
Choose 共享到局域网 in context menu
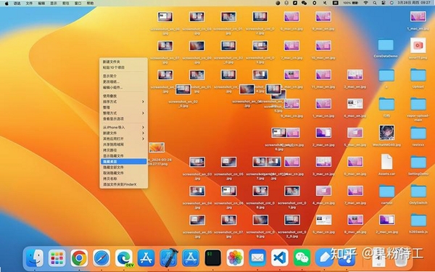pos(124,144)
